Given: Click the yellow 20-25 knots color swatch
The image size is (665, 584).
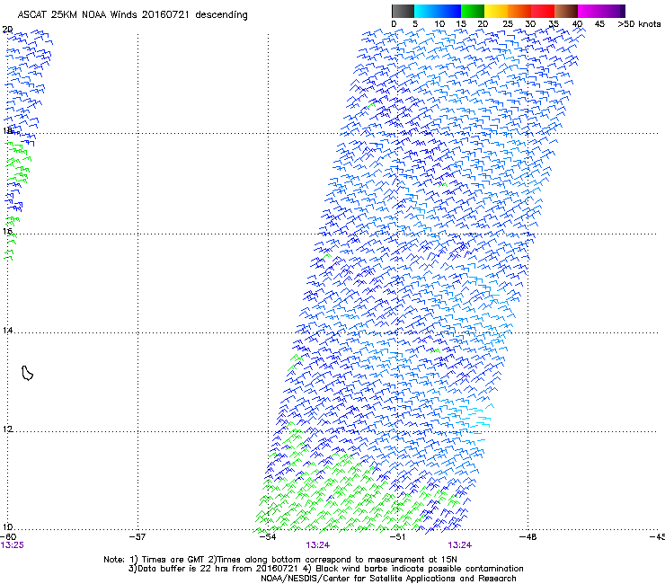Looking at the screenshot, I should click(x=496, y=11).
